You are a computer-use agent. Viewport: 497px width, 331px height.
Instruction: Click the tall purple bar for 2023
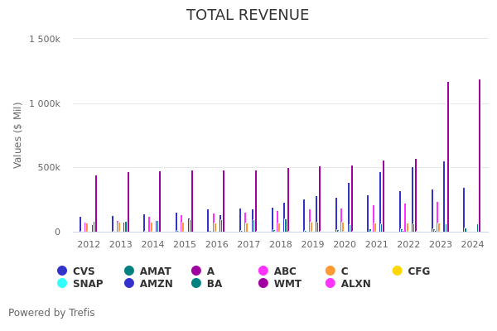(448, 157)
